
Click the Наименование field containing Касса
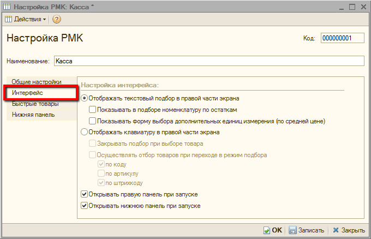(x=207, y=62)
